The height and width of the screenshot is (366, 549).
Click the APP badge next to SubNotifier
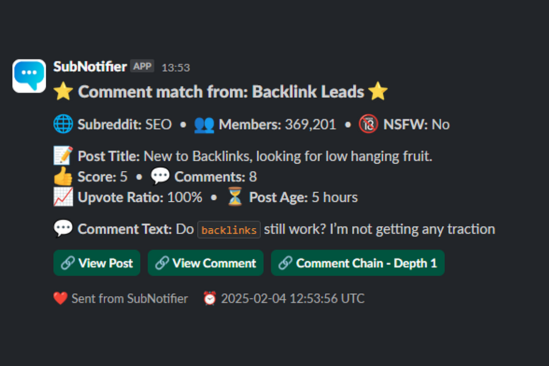(x=142, y=66)
